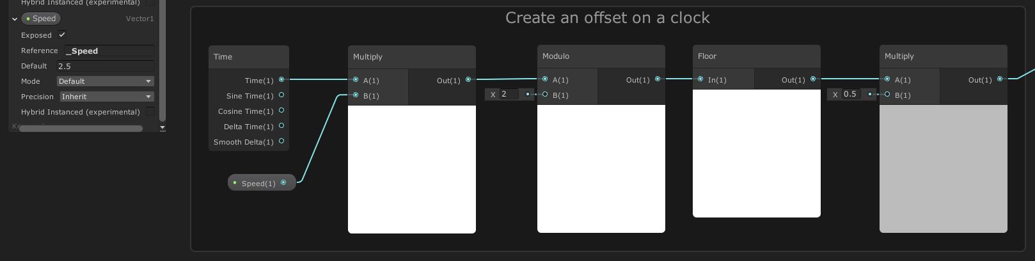This screenshot has height=261, width=1035.
Task: Click the horizontal scrollbar in the blackboard panel
Action: pyautogui.click(x=81, y=129)
